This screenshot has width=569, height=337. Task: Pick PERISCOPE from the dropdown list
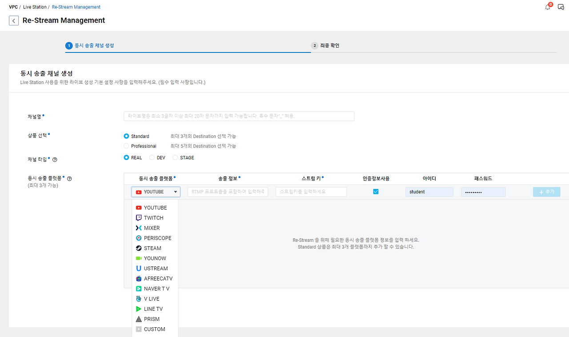pos(158,238)
